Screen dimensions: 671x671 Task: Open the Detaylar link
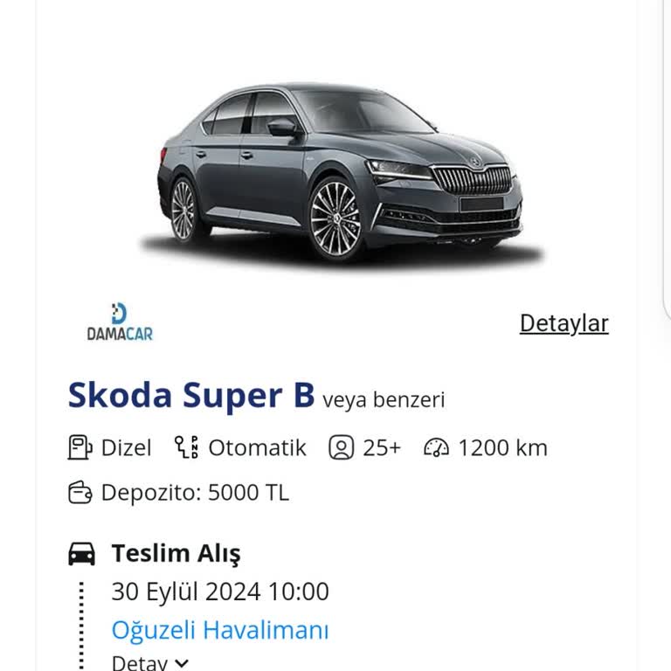point(564,323)
